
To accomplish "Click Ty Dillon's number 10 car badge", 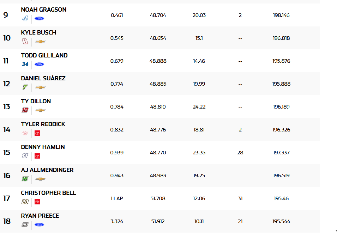I will (25, 110).
